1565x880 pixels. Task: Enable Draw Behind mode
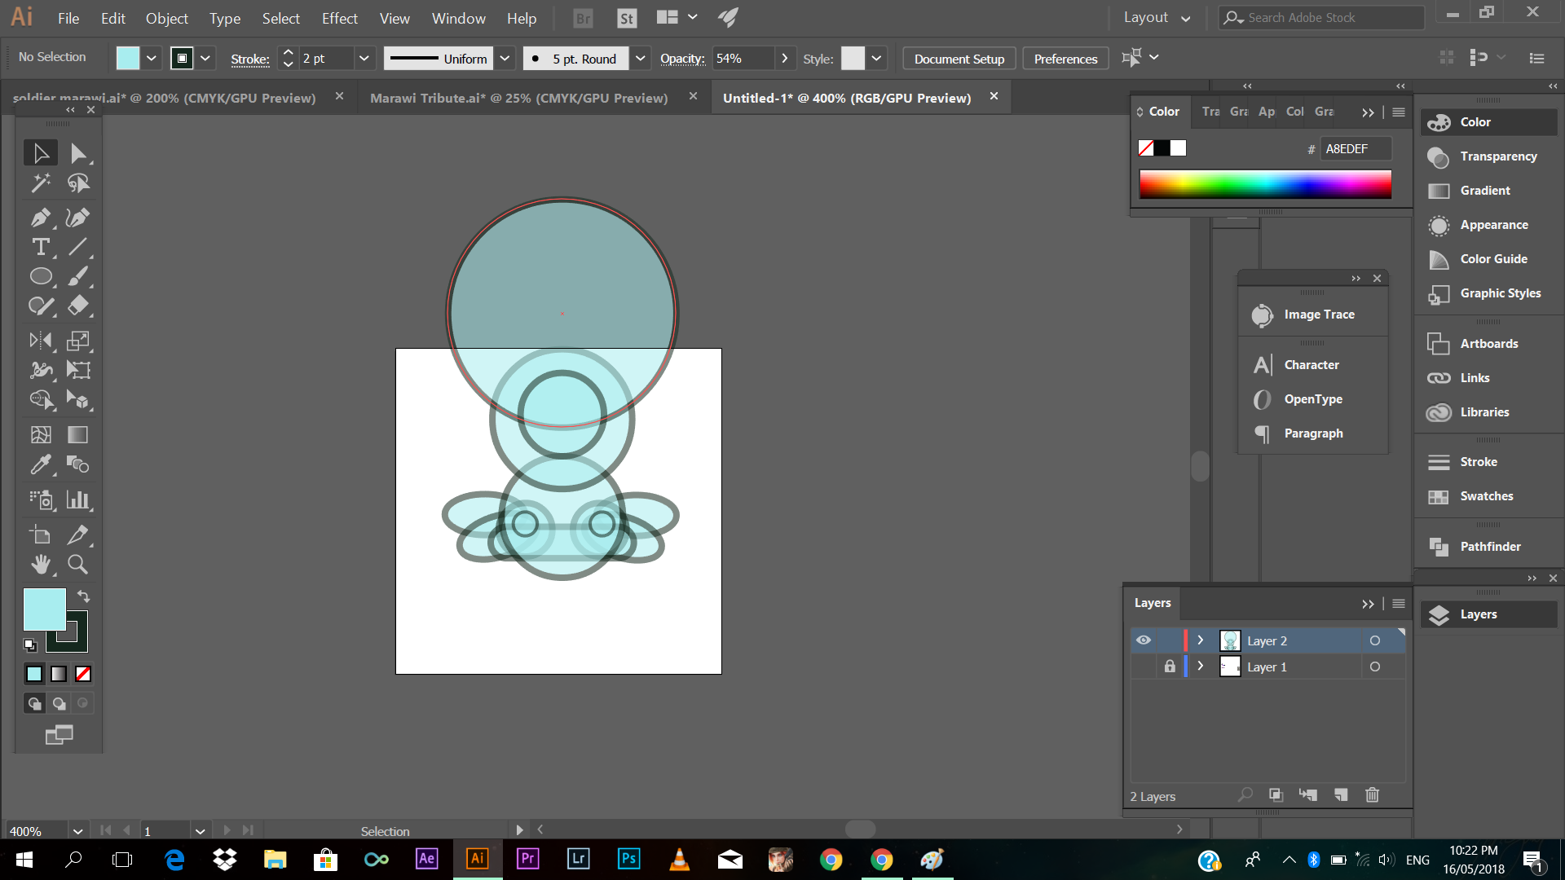coord(59,703)
